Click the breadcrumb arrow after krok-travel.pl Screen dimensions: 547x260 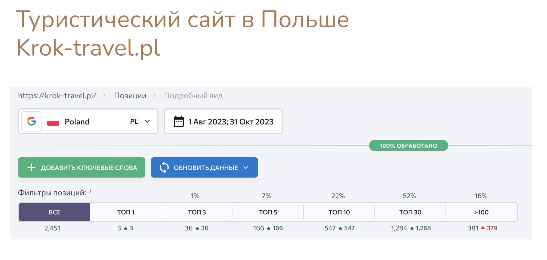point(104,95)
